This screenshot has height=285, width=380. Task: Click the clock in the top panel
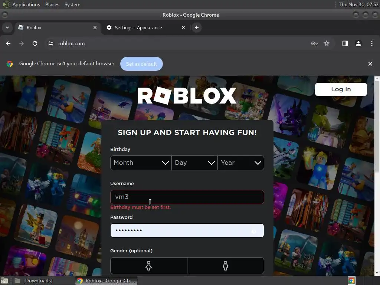pyautogui.click(x=358, y=4)
